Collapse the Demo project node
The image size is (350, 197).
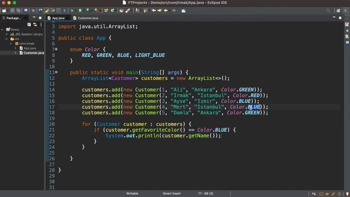point(2,29)
